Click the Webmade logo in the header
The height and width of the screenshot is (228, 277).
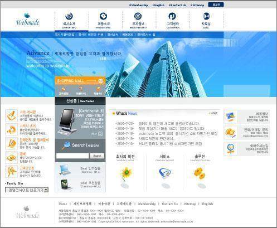pyautogui.click(x=28, y=19)
